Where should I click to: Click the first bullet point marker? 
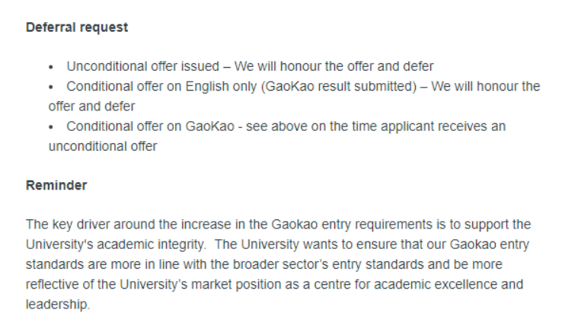(51, 67)
